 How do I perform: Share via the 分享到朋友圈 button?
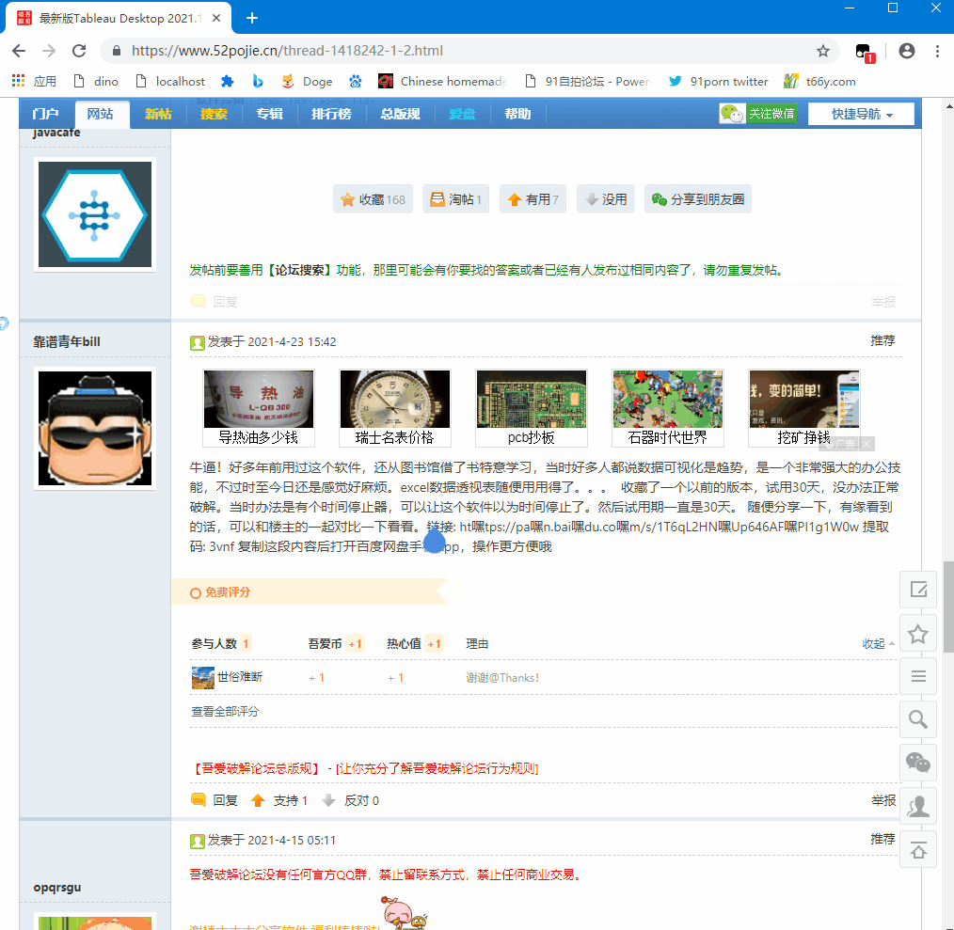[x=697, y=198]
